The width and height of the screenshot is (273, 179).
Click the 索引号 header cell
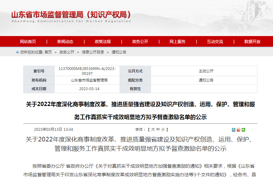(39, 71)
